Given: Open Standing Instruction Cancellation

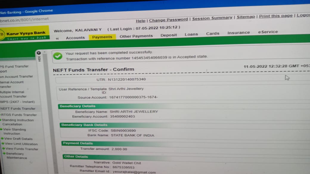Looking at the screenshot, I should coord(18,122).
